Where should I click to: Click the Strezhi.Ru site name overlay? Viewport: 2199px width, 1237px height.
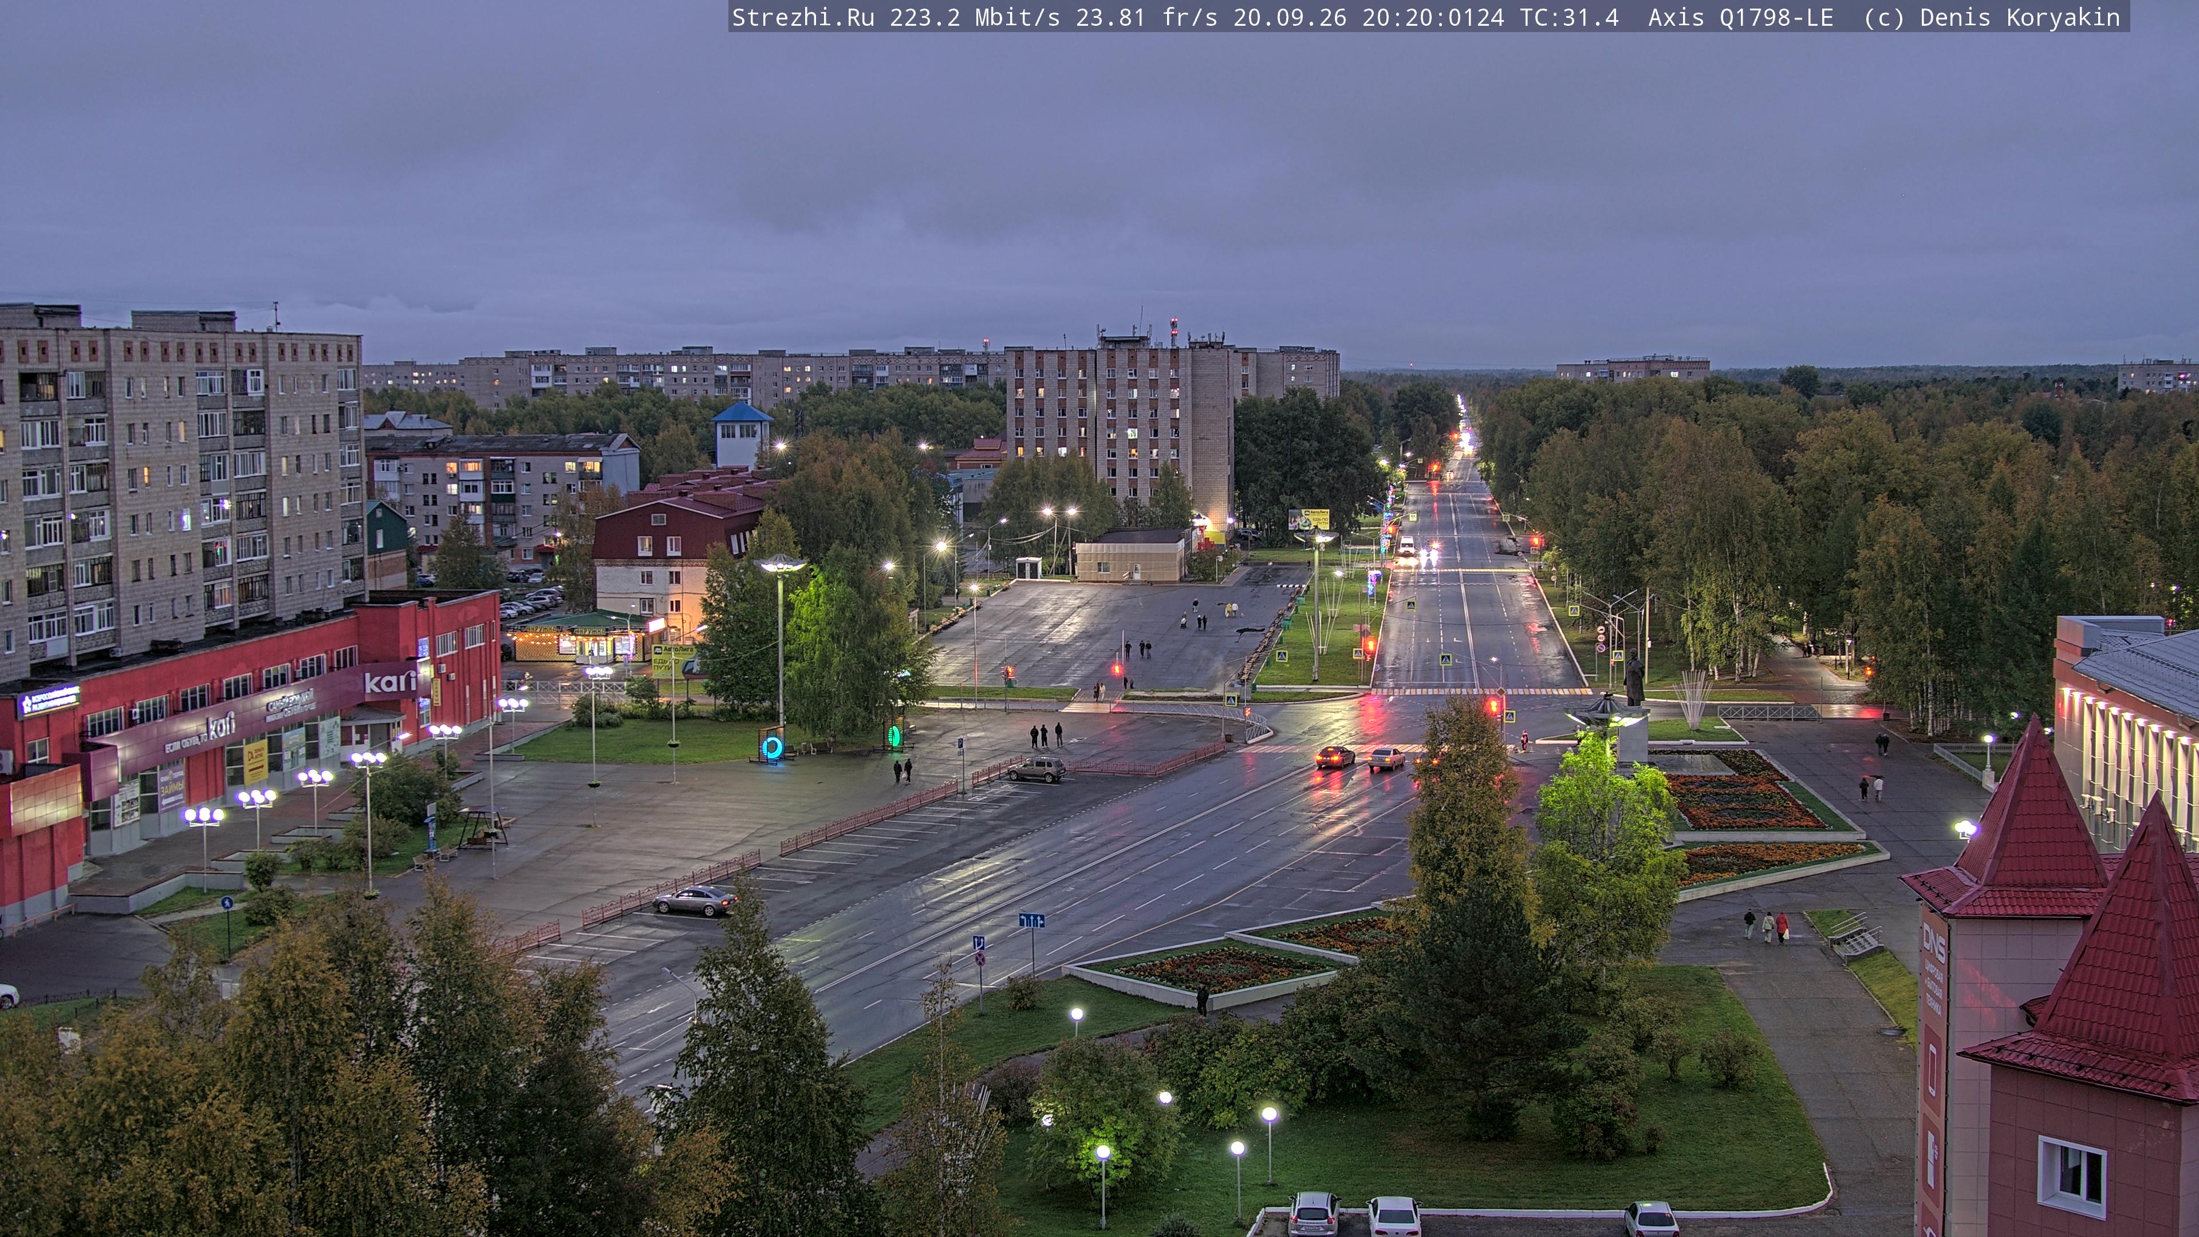pyautogui.click(x=803, y=17)
